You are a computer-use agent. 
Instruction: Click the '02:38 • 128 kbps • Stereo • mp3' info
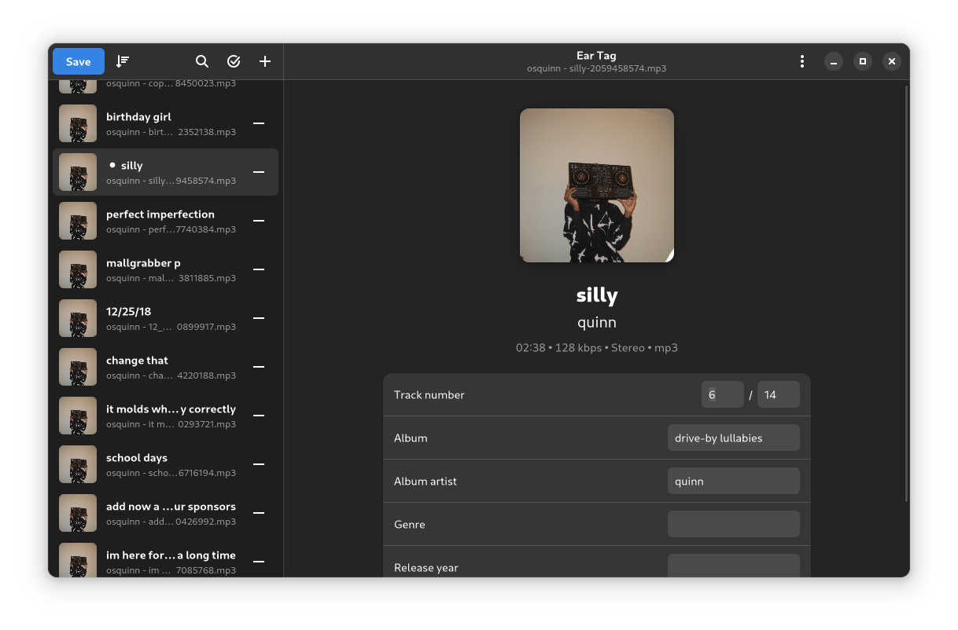pos(597,347)
